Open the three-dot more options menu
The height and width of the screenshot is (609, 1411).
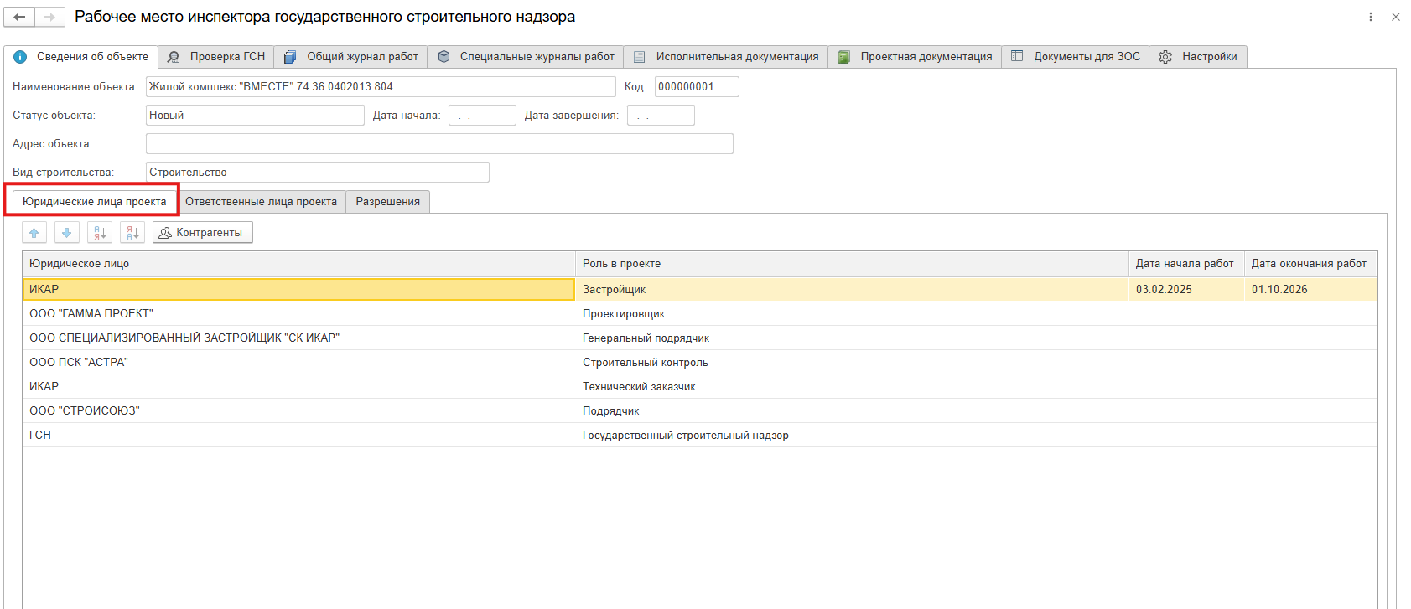1371,17
